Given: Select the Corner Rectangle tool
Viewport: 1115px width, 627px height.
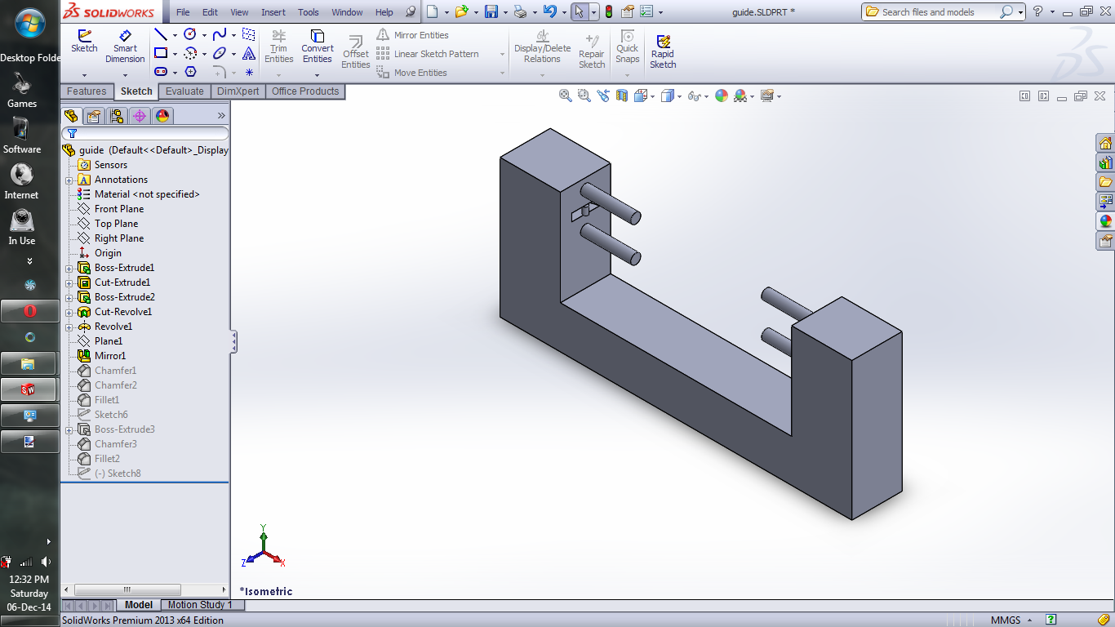Looking at the screenshot, I should point(161,53).
